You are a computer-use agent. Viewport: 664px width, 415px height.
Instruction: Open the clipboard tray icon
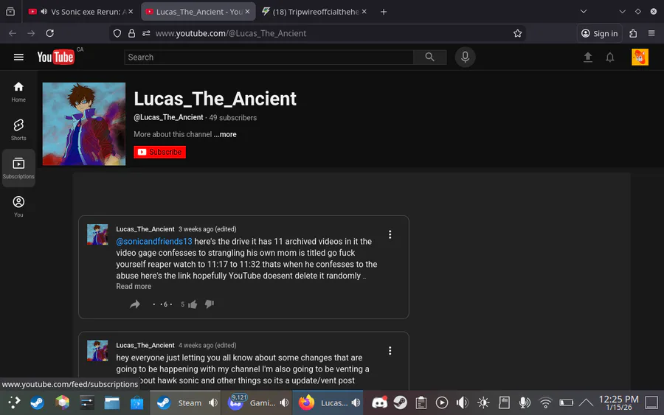[x=421, y=402]
